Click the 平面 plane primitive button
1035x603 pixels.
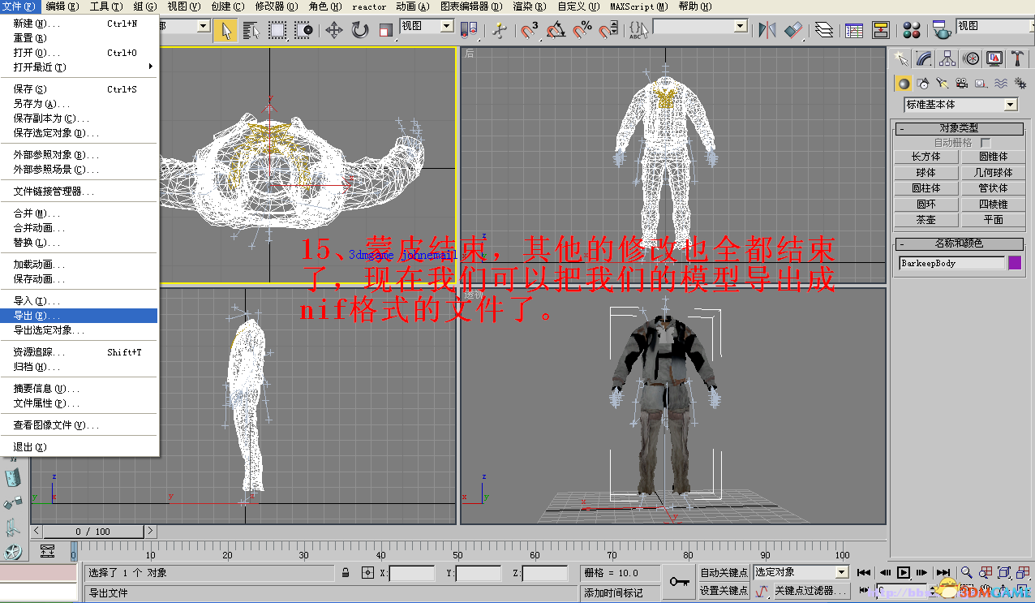click(993, 220)
